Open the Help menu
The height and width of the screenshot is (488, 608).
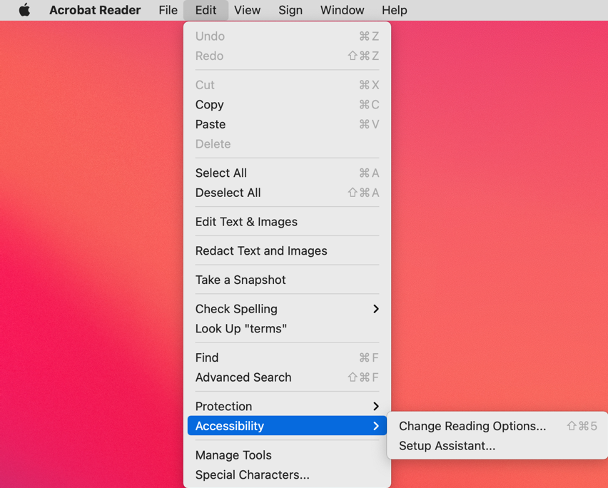395,10
